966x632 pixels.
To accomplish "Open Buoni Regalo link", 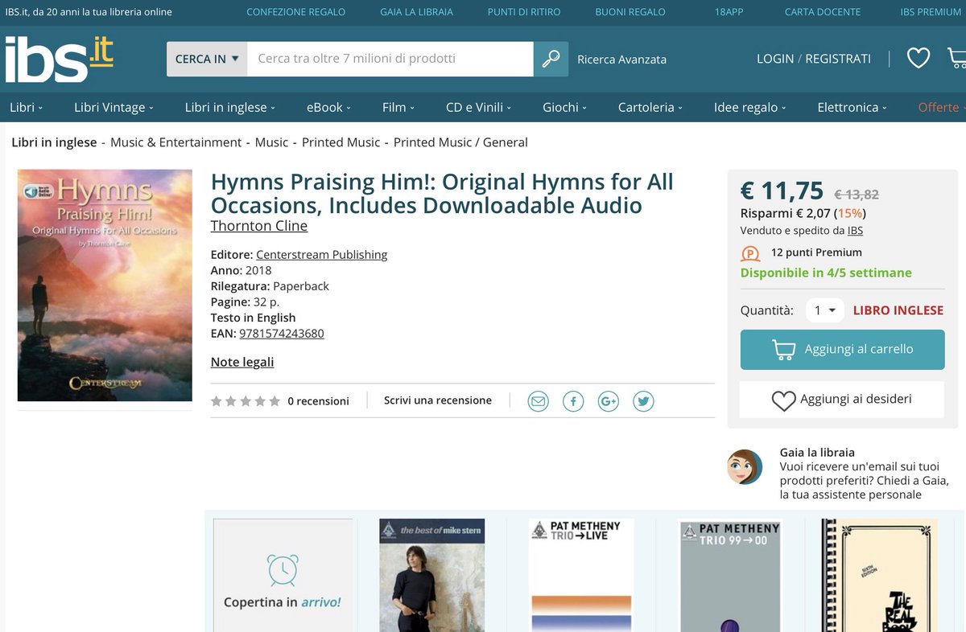I will [630, 12].
